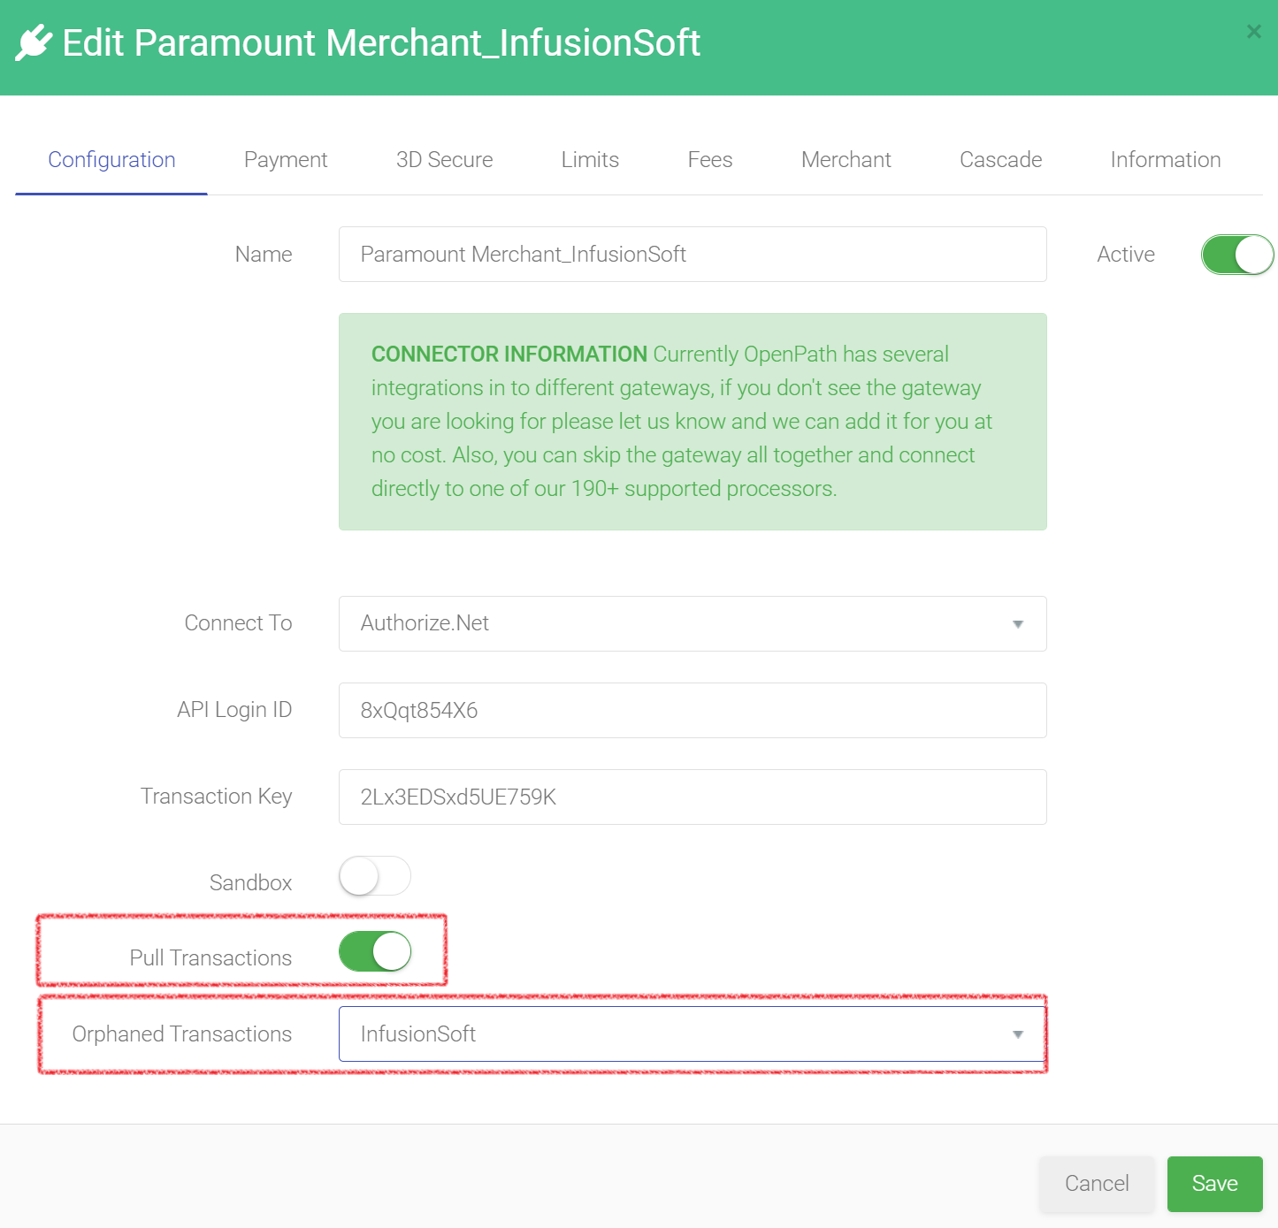Select the Limits tab

[x=590, y=160]
